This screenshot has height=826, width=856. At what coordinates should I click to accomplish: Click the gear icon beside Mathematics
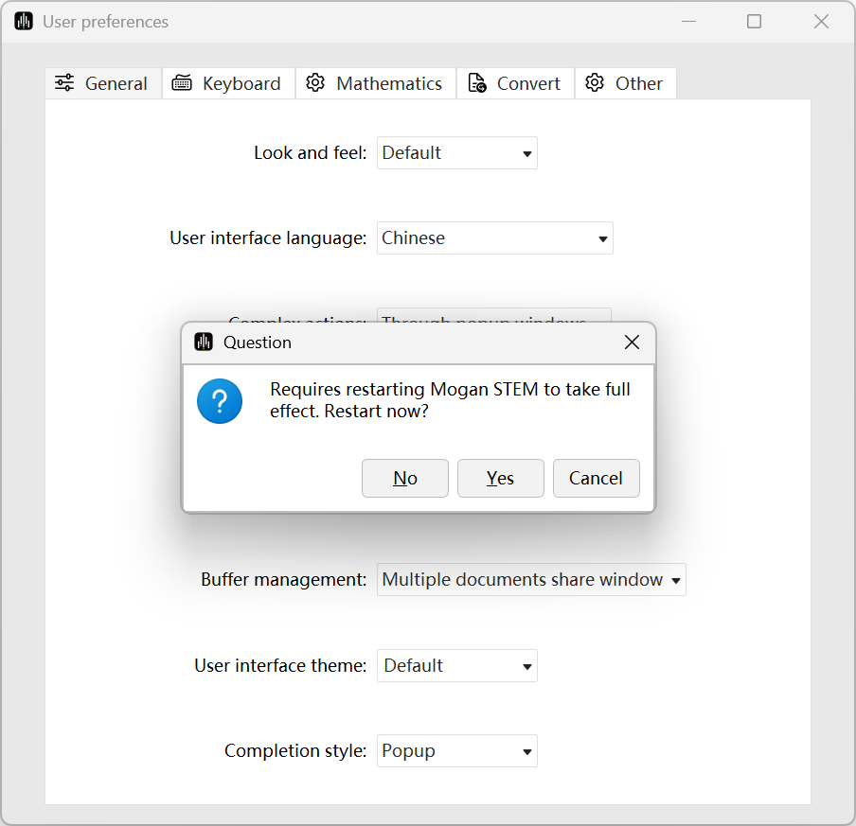point(315,83)
